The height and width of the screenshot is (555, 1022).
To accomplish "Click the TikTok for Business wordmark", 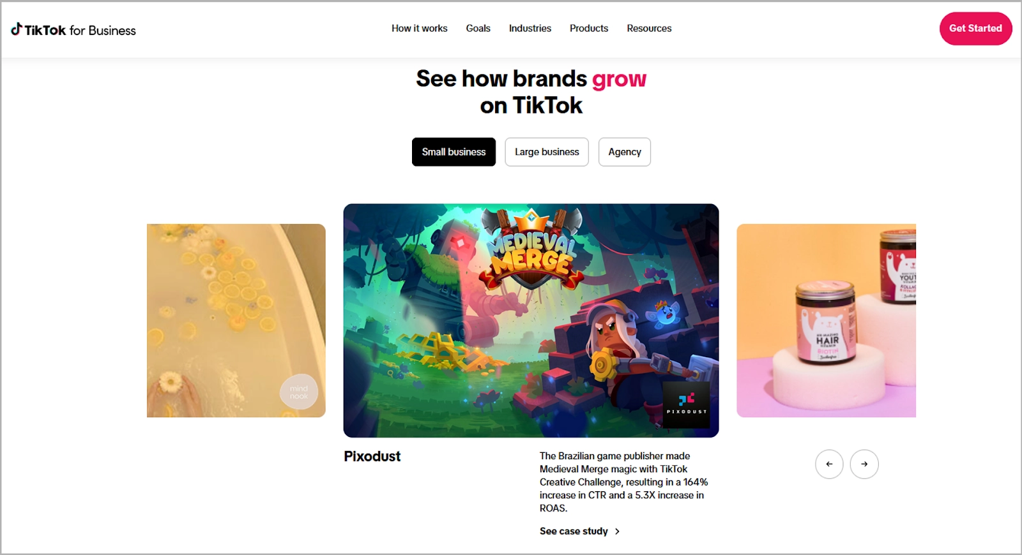I will (x=73, y=30).
